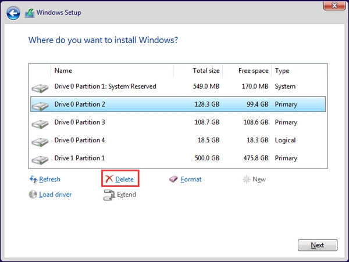
Task: Select the Drive 0 Partition 3 row
Action: [178, 122]
